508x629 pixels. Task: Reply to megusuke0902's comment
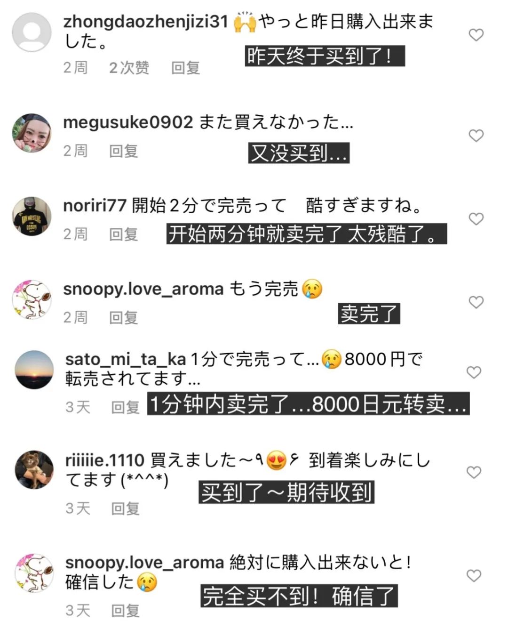[x=123, y=151]
